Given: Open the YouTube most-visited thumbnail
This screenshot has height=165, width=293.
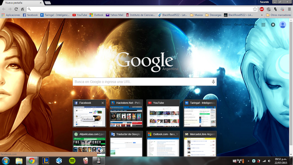Looking at the screenshot, I should tap(163, 113).
